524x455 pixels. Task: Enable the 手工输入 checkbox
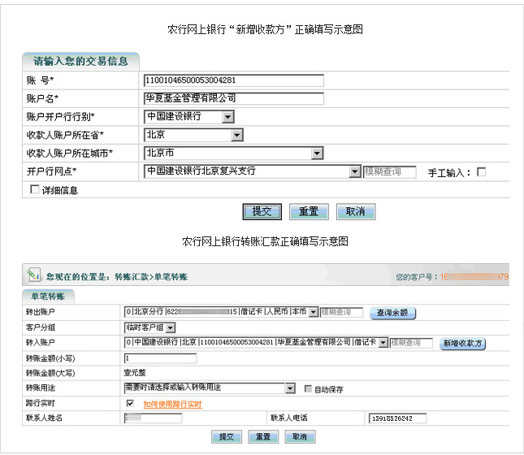pos(481,171)
